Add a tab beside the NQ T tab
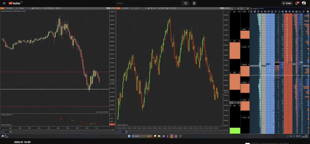 coord(127,132)
